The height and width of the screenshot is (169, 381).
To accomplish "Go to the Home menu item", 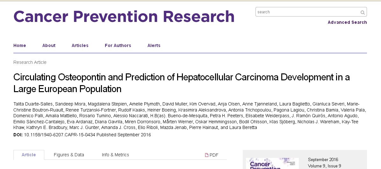I will 20,45.
